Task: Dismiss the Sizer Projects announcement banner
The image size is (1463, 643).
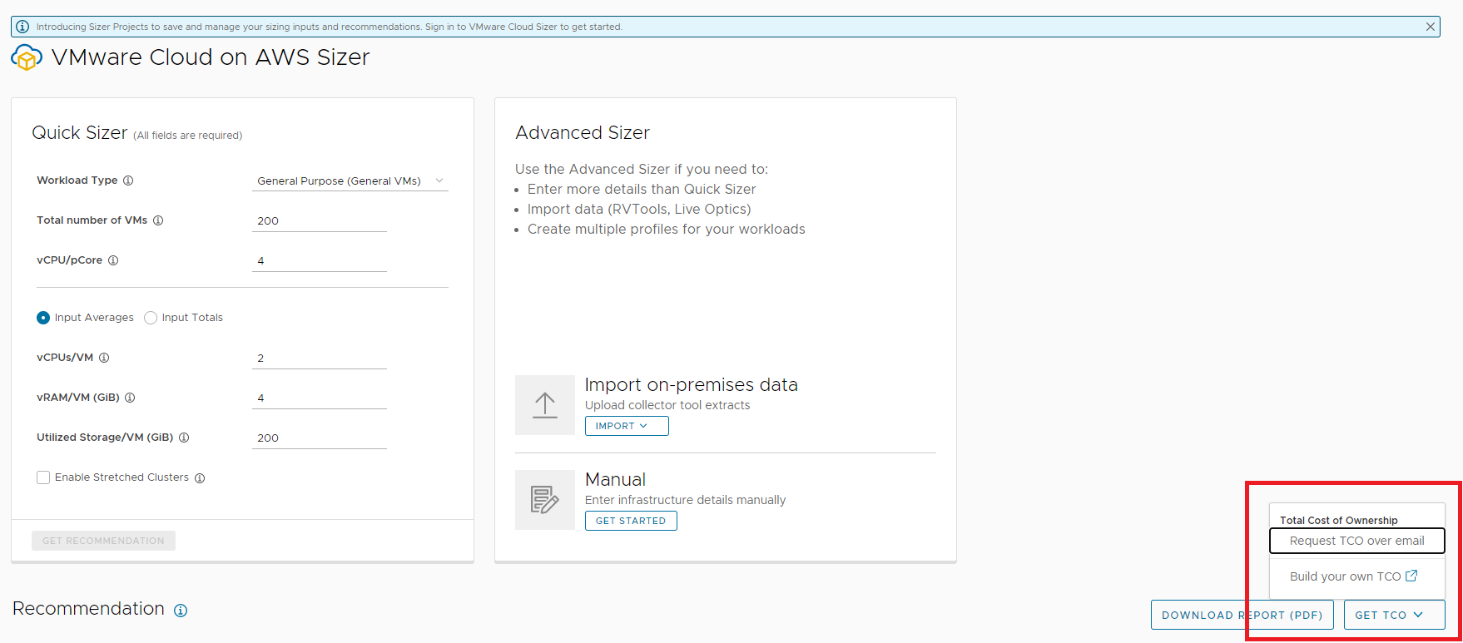Action: (x=1431, y=27)
